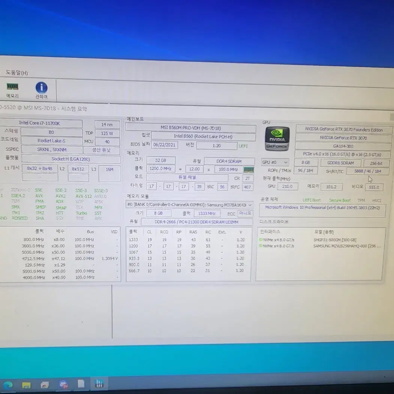Expand the GPU #0 selector dropdown
The image size is (394, 394).
pos(275,162)
